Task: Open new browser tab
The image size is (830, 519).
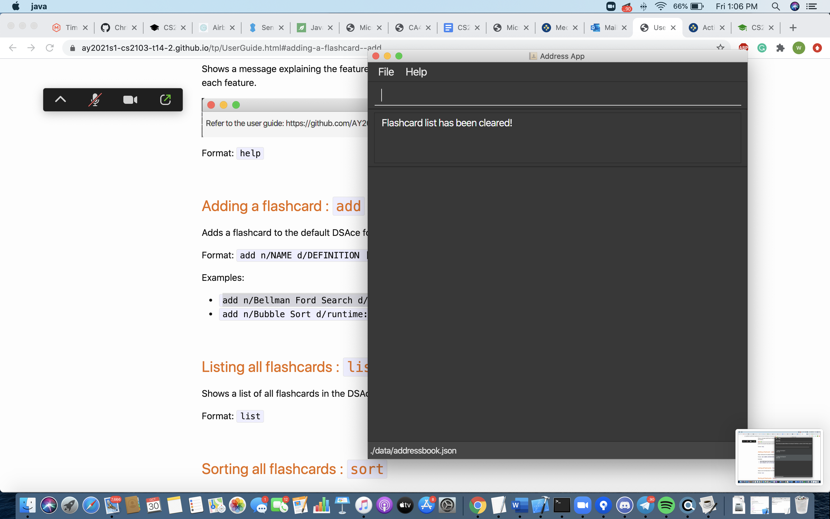Action: click(793, 28)
